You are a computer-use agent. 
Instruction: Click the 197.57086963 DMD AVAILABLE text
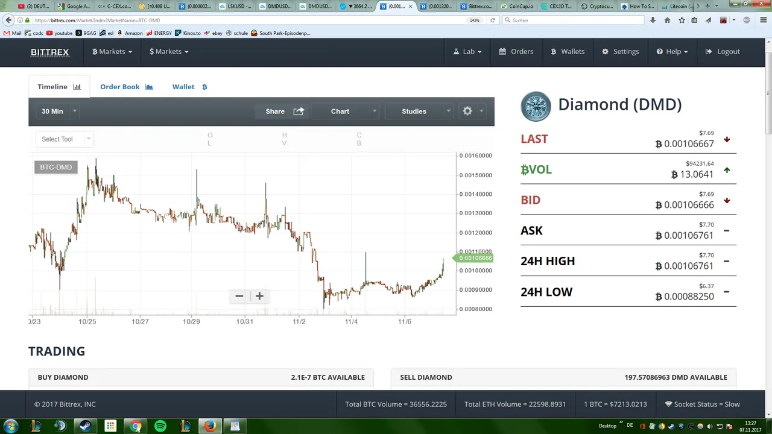(x=675, y=377)
